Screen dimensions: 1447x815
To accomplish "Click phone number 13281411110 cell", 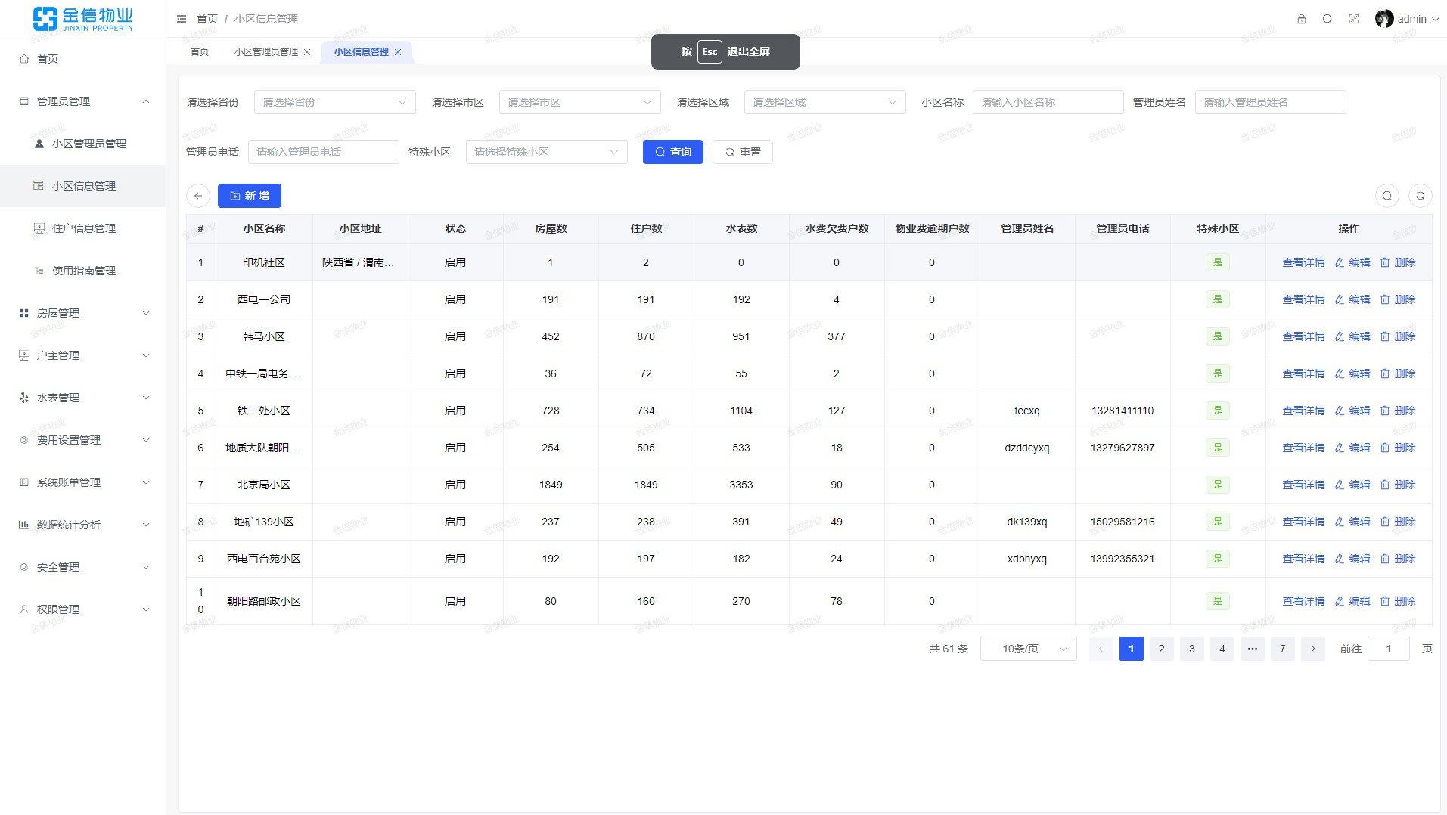I will point(1123,411).
